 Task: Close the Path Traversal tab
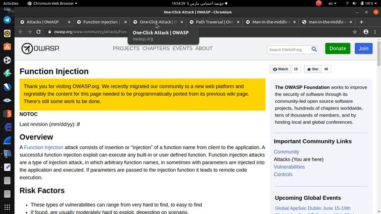[x=238, y=22]
